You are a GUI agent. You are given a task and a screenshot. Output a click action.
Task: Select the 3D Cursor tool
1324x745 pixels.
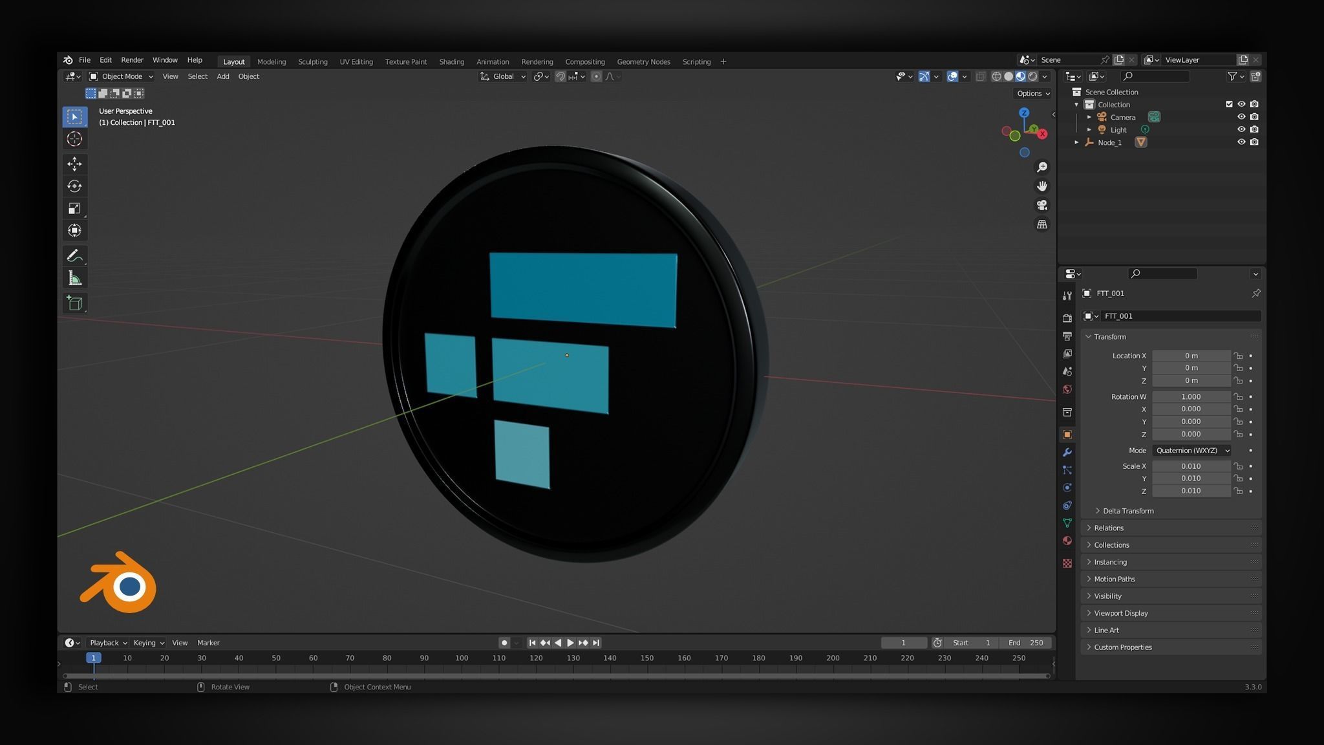[x=74, y=139]
